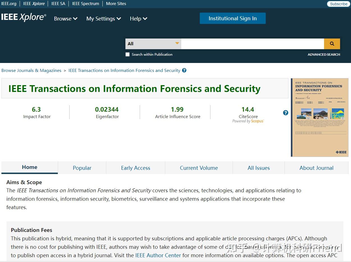Open the journal cover thumbnail

tap(319, 117)
